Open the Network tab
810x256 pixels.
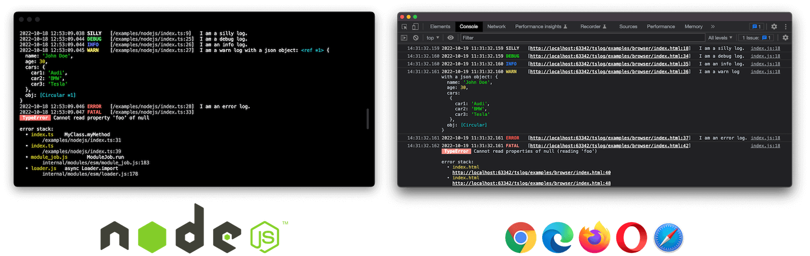[x=496, y=27]
